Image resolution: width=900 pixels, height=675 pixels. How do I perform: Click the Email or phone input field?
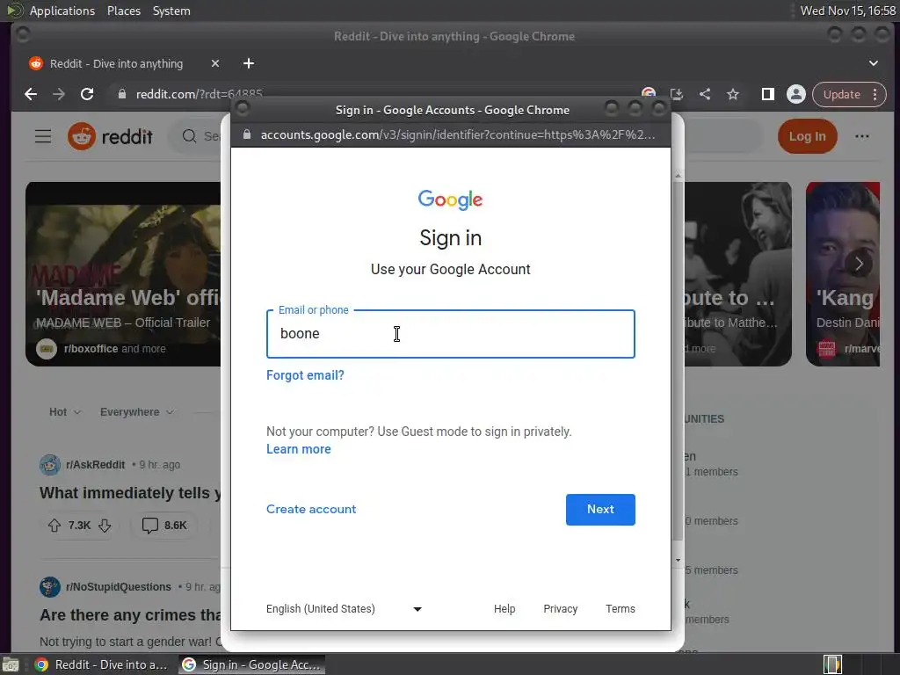coord(451,334)
